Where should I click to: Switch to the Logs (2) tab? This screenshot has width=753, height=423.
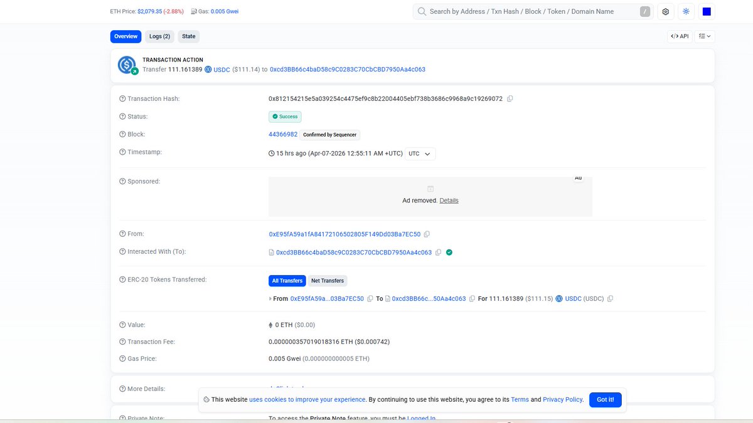pyautogui.click(x=160, y=36)
